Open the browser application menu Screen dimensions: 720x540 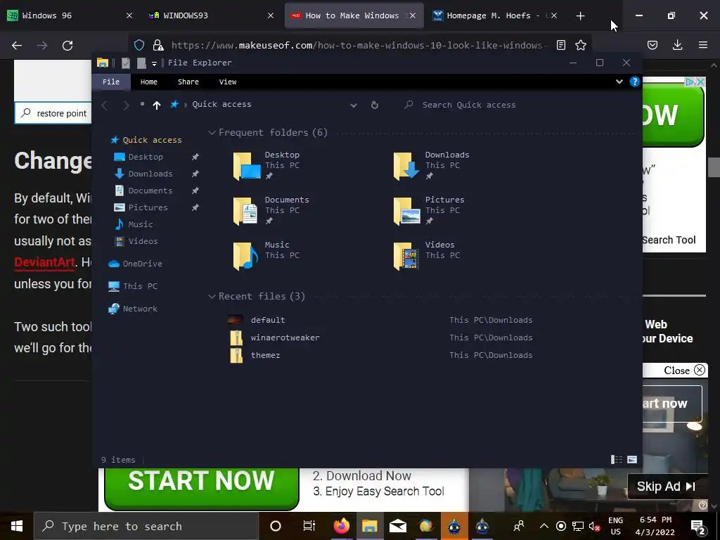click(703, 45)
